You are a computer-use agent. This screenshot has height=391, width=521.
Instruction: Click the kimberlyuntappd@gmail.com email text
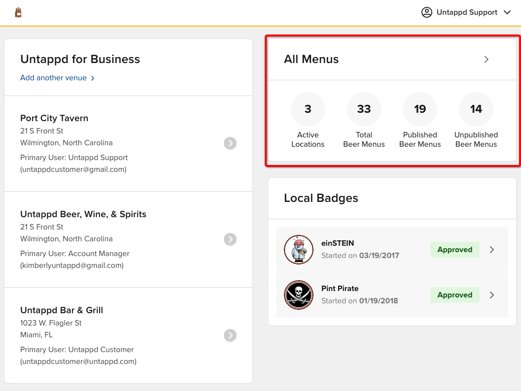[72, 265]
